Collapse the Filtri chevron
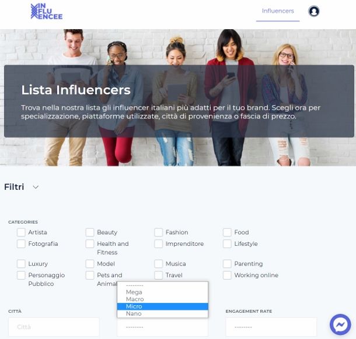Screen dimensions: 356x339 (x=36, y=187)
